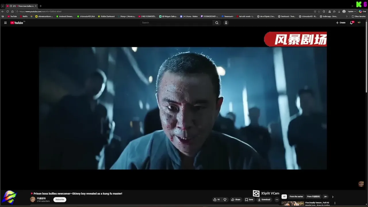This screenshot has height=207, width=368.
Task: Click the 风暴剧场 channel name
Action: pos(41,198)
